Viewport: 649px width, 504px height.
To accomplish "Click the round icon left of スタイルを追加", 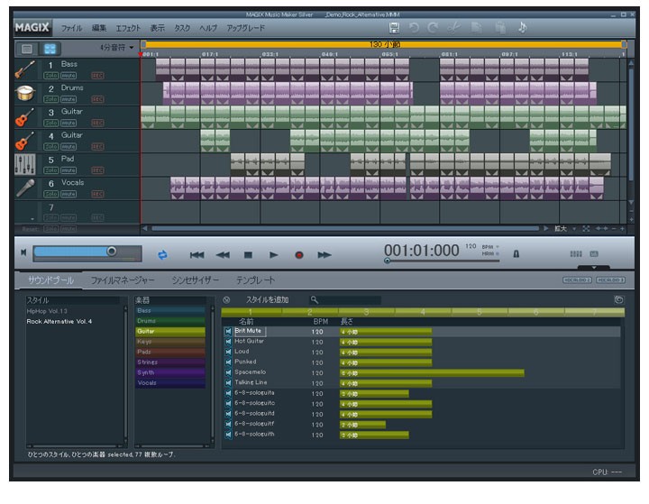I will (226, 300).
